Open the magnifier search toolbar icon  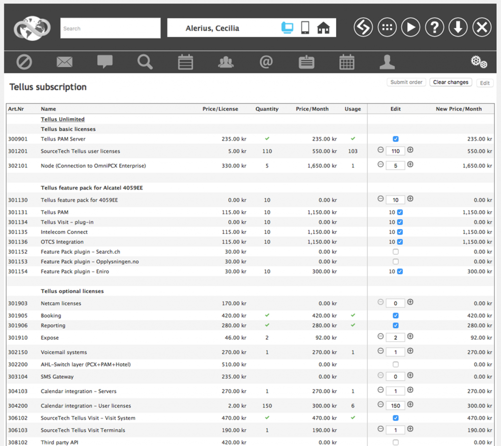click(145, 62)
